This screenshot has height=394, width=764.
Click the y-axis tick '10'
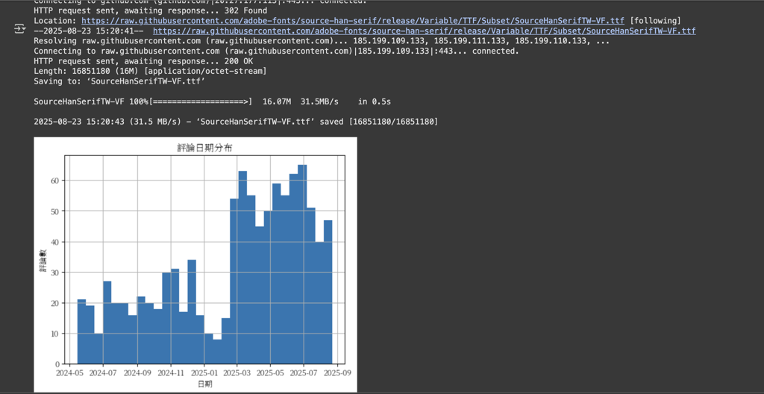(x=56, y=334)
